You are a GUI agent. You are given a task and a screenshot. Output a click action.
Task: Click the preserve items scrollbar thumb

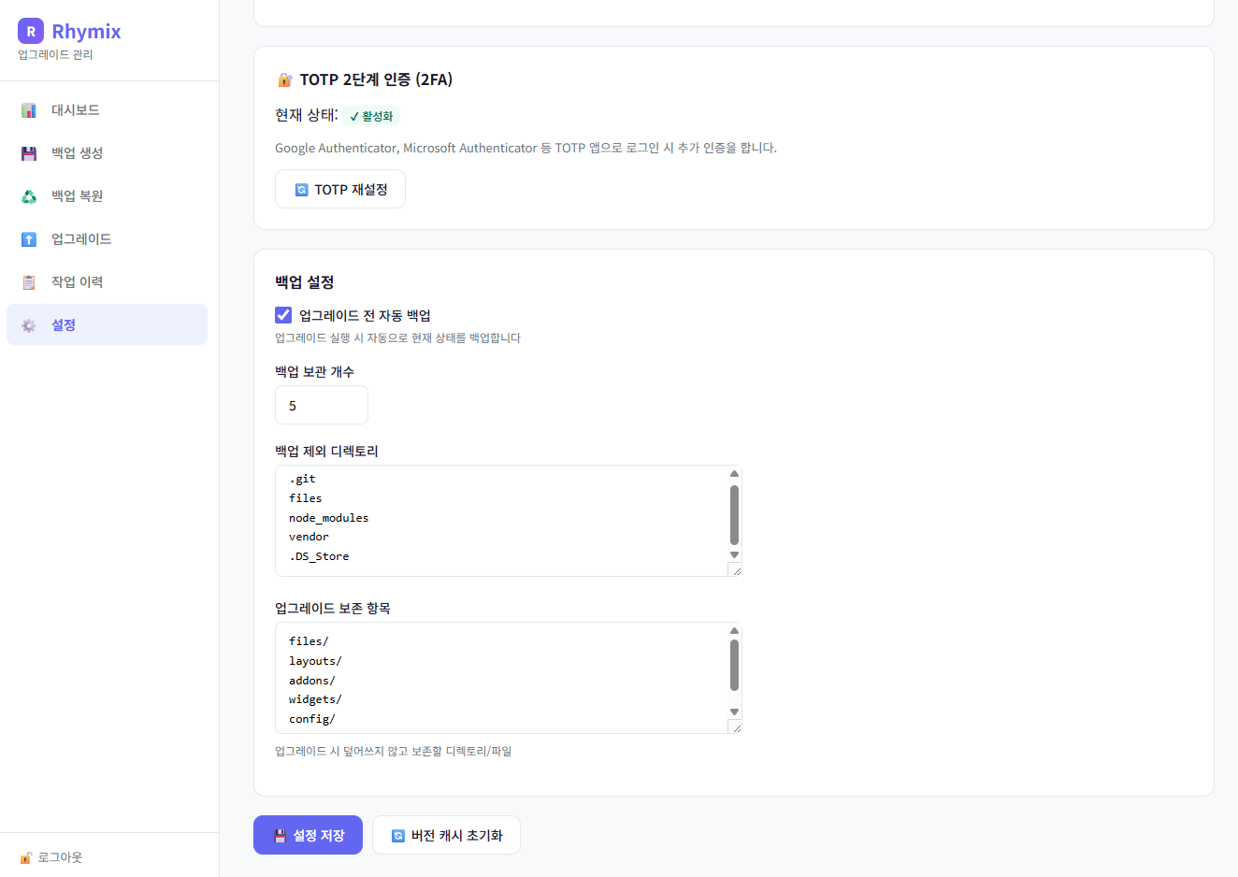point(734,665)
